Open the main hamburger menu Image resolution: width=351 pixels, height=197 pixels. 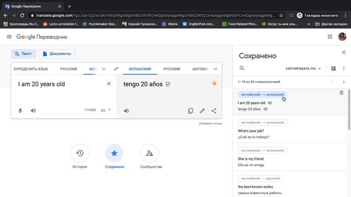[x=9, y=37]
